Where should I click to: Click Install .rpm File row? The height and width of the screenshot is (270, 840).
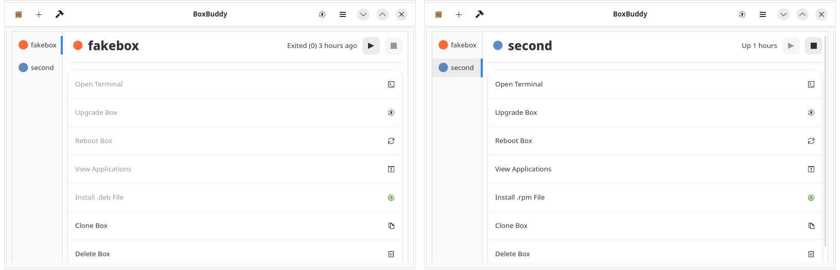click(x=655, y=197)
